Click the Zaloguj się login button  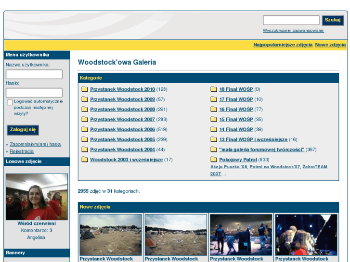tap(23, 130)
